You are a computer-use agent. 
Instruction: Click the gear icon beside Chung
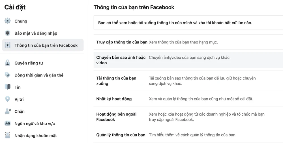8,21
